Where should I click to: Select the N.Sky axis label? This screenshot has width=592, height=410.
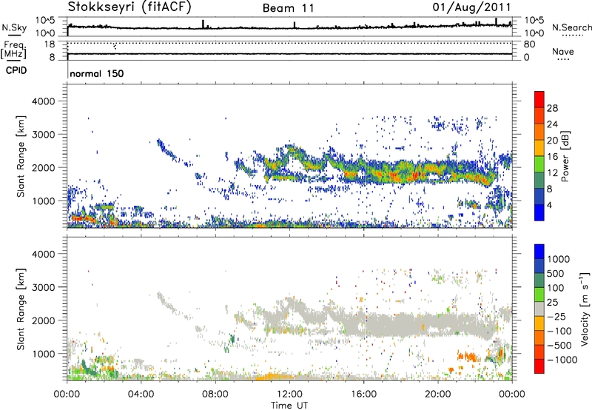point(14,27)
